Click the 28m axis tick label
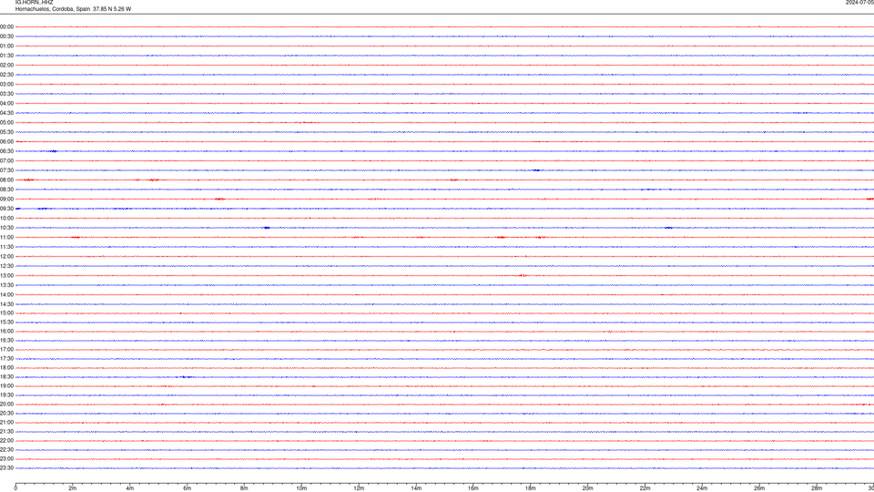 817,488
